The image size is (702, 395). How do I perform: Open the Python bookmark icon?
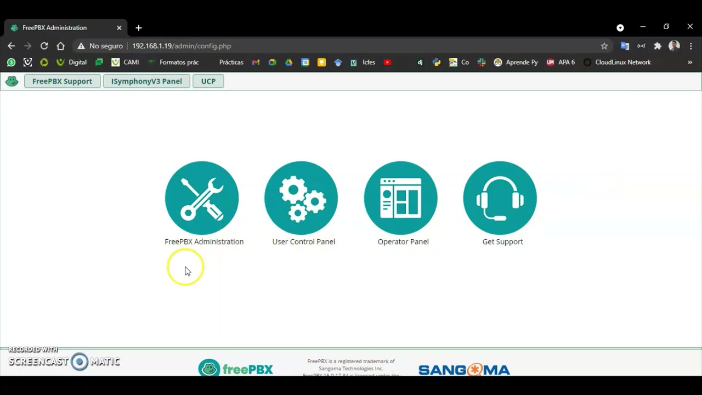pos(437,63)
